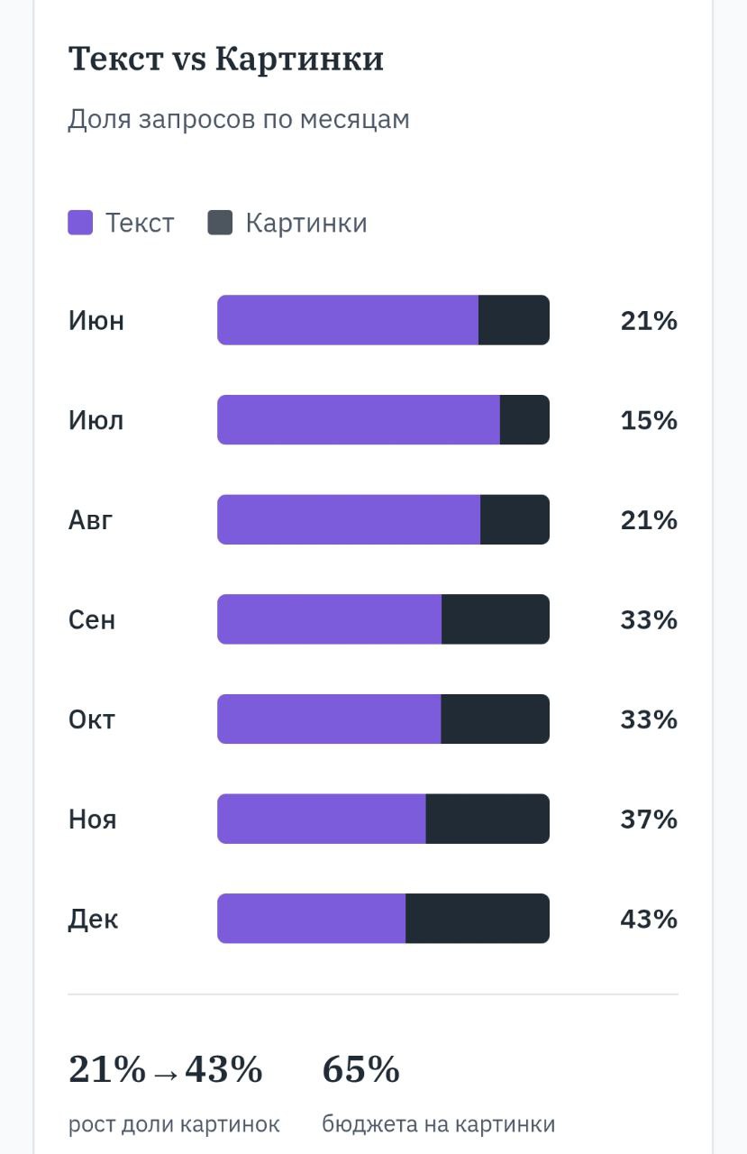Click the Текст legend label
Viewport: 747px width, 1154px height.
pos(140,223)
